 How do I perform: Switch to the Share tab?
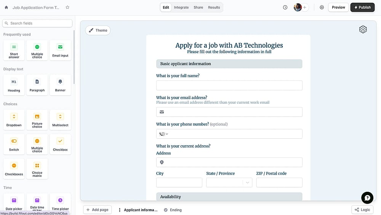point(198,7)
